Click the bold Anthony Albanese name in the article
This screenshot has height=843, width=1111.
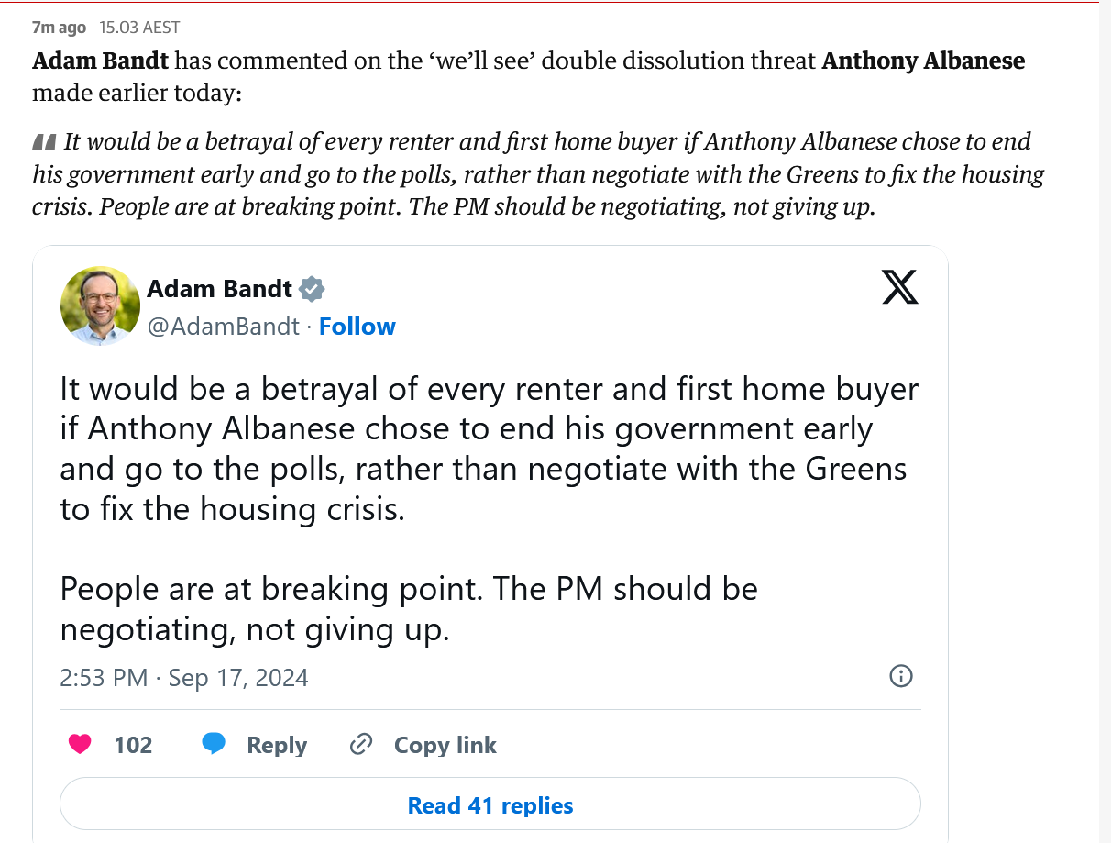click(x=923, y=61)
